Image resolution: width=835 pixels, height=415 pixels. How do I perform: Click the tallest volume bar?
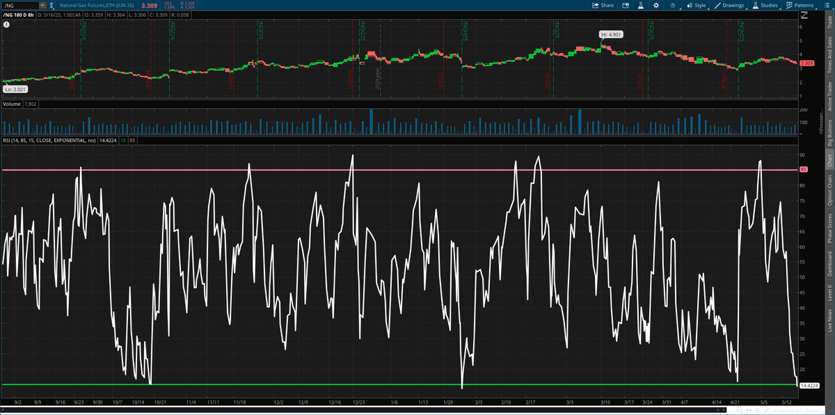pos(372,122)
